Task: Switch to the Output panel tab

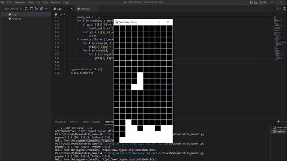Action: 74,122
